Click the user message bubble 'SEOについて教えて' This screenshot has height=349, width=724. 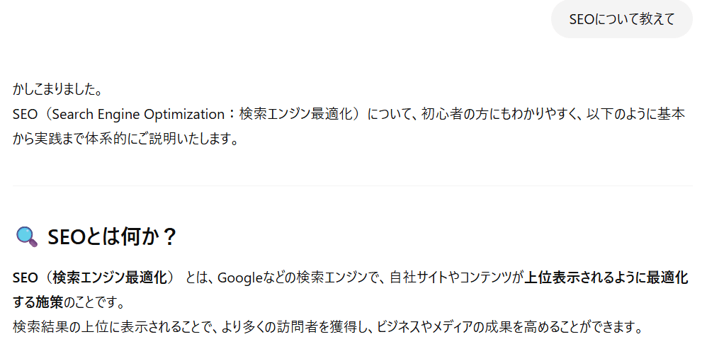pos(621,19)
